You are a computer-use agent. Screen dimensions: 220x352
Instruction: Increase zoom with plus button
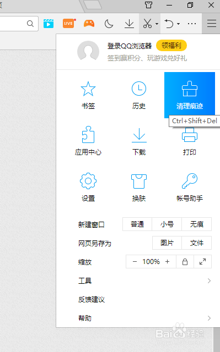point(167,262)
